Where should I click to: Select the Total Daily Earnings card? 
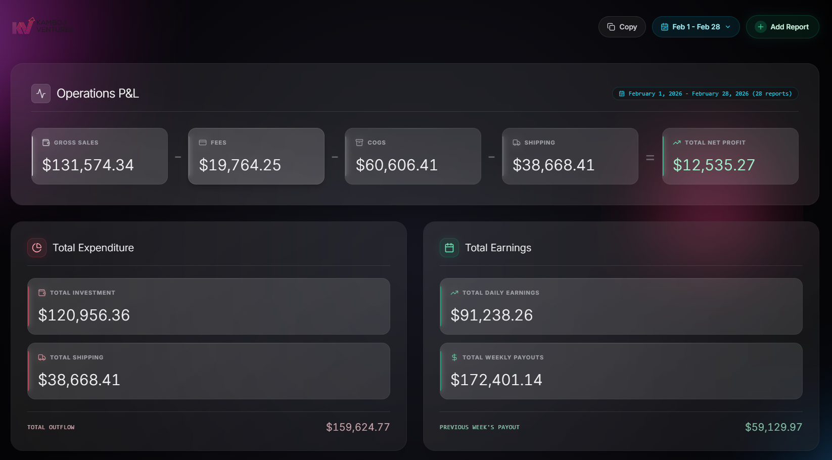(621, 306)
